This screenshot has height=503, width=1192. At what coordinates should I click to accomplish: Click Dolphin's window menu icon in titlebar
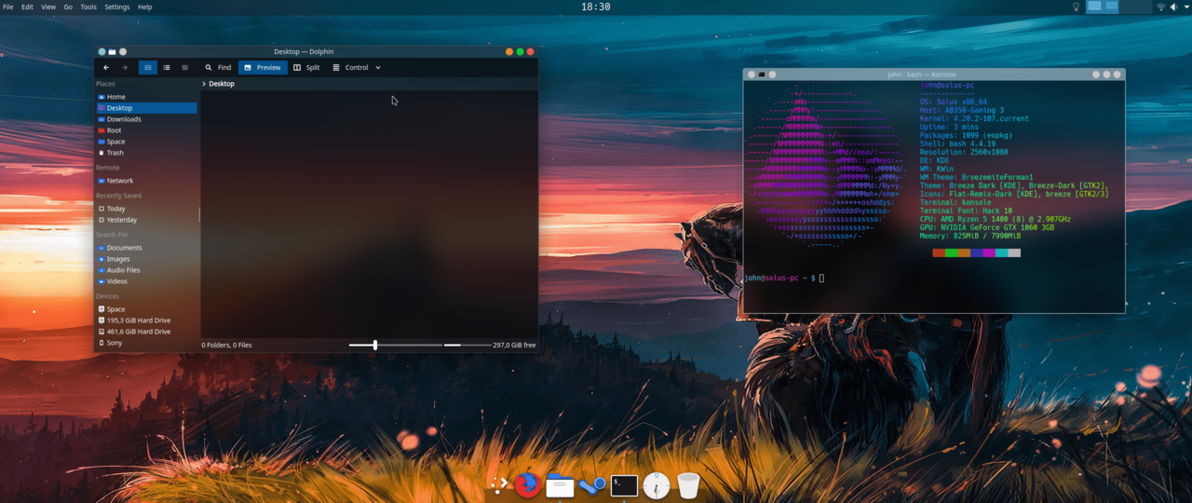pos(102,52)
